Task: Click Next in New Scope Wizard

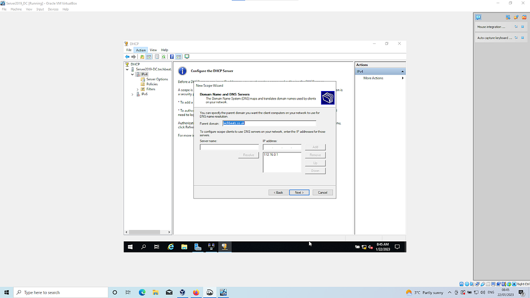Action: click(x=299, y=192)
